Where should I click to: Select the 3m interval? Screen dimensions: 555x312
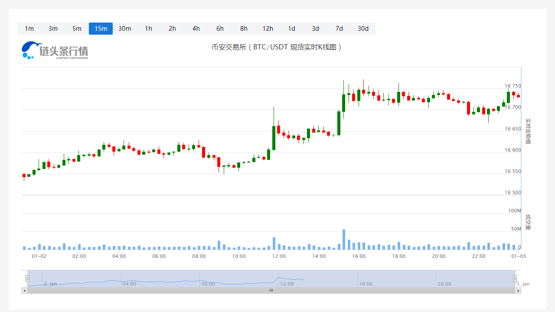(53, 29)
